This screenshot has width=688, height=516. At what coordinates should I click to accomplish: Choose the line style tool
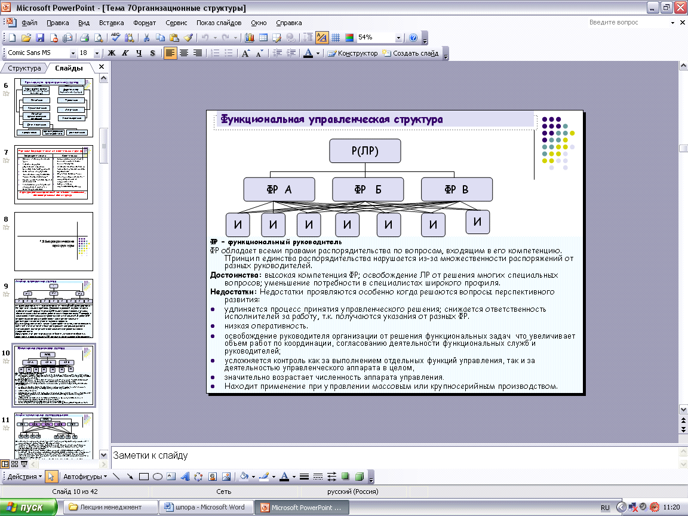pos(304,477)
